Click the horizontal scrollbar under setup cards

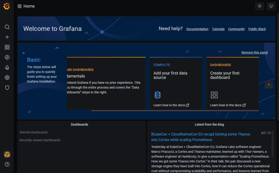(x=175, y=111)
